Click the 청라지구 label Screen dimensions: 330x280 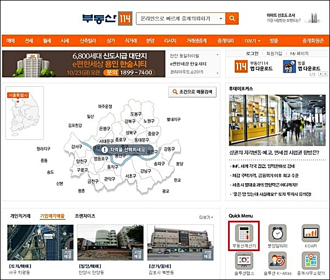click(43, 149)
